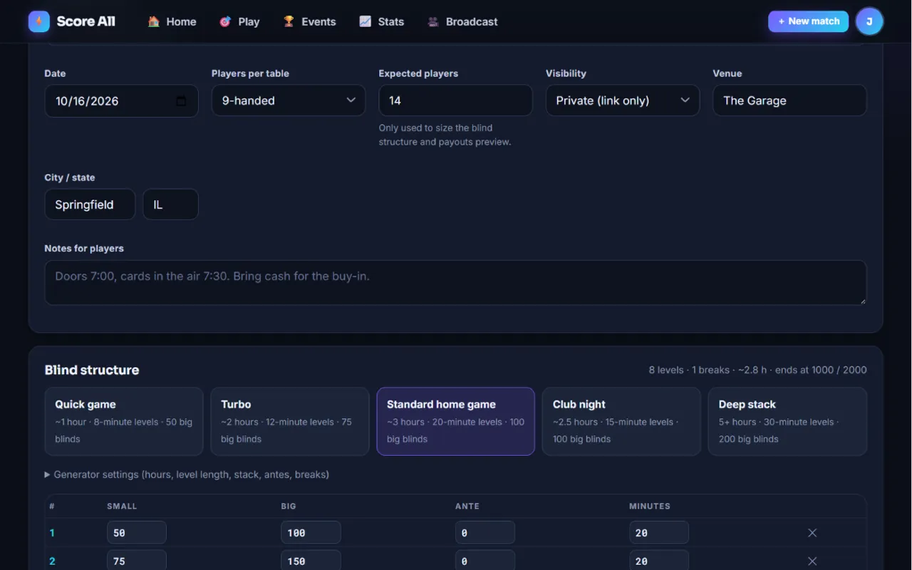Click level 2 small blind field
The image size is (912, 570).
tap(137, 560)
